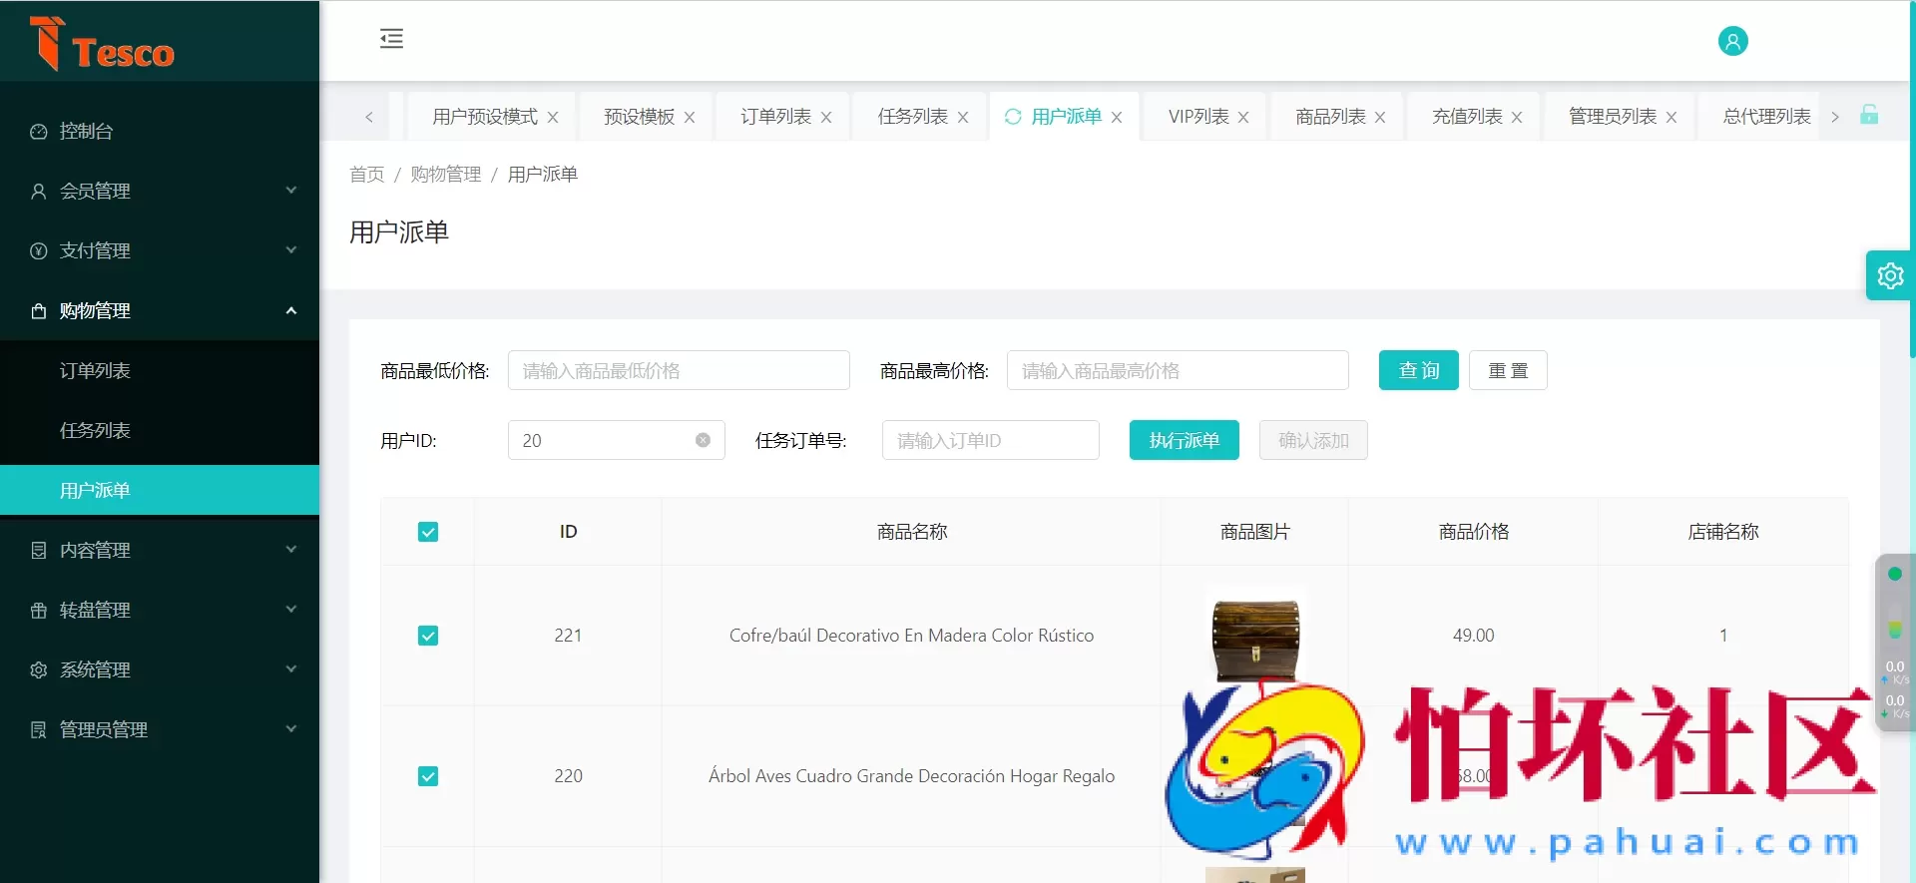Close the 管理员列表 tab
This screenshot has height=883, width=1916.
(x=1672, y=118)
